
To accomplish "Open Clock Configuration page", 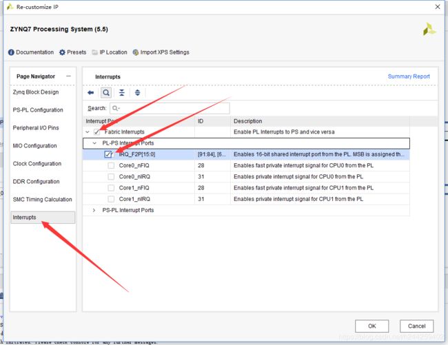I will coord(37,164).
